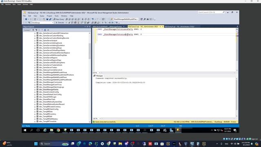Open the ShardManagerBattleRoyalePhase find combo box
This screenshot has width=261, height=147.
(126, 19)
